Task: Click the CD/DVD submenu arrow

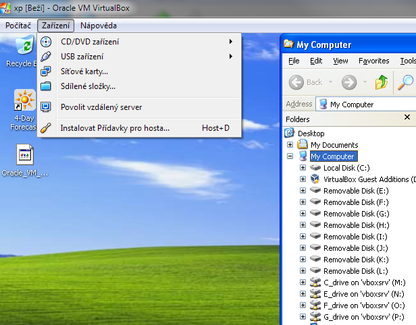Action: (x=231, y=42)
